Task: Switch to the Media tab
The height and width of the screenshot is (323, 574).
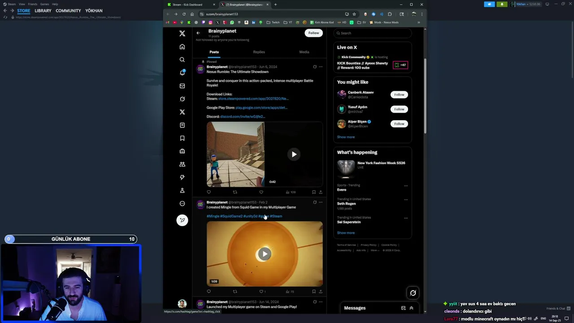Action: tap(304, 52)
